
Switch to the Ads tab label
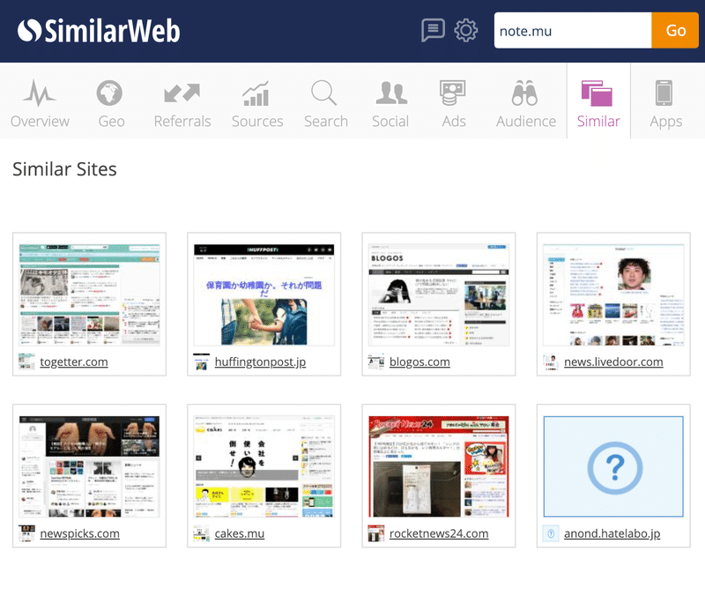coord(454,121)
